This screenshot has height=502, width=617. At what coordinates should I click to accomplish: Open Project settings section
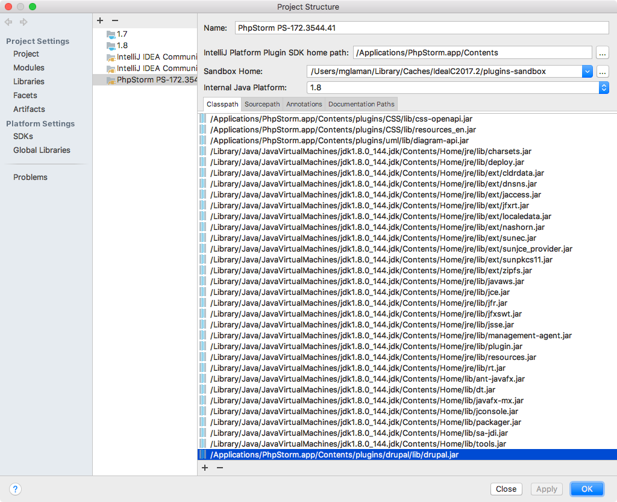[x=26, y=54]
